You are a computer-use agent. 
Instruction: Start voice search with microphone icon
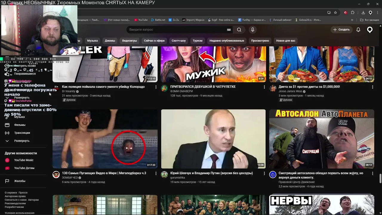coord(252,30)
